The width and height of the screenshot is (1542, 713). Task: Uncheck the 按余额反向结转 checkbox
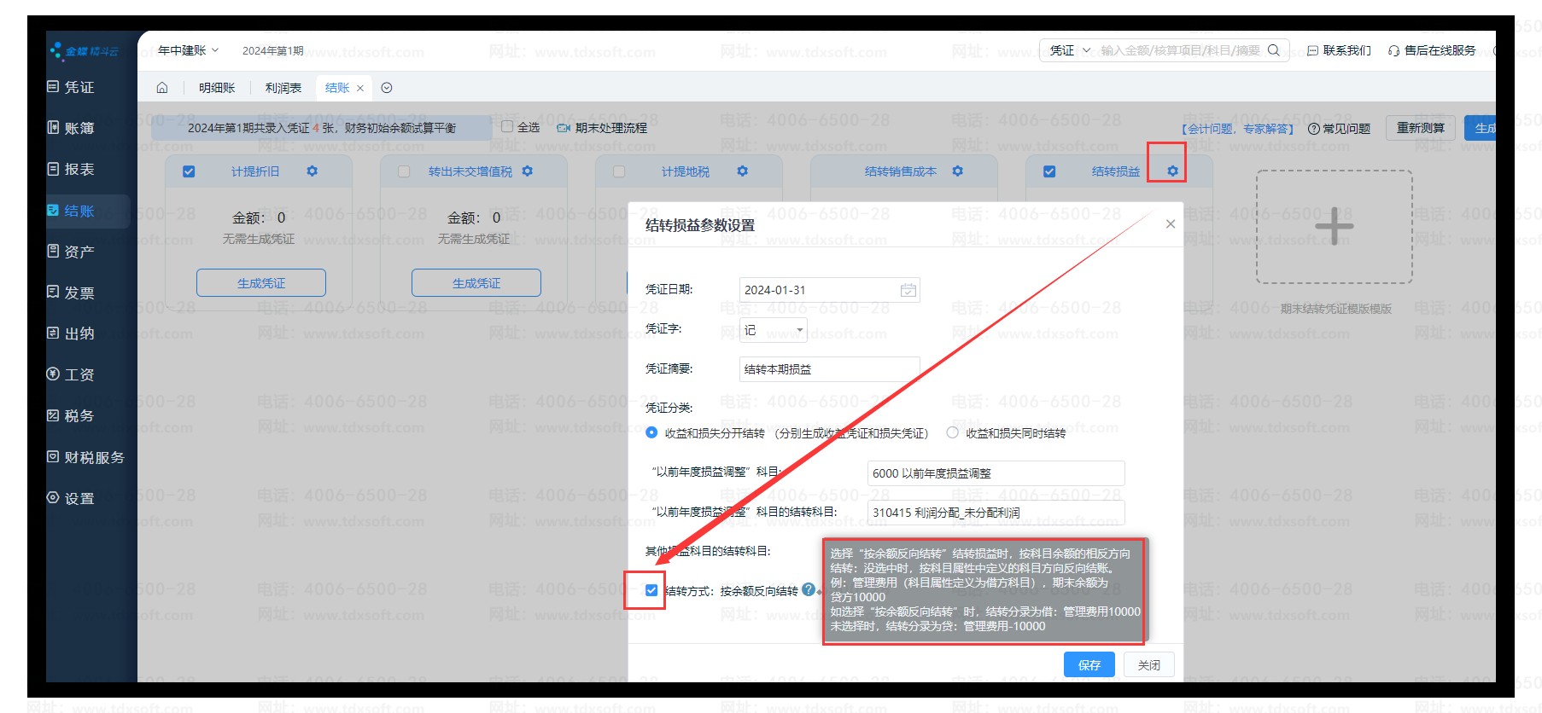(x=651, y=590)
